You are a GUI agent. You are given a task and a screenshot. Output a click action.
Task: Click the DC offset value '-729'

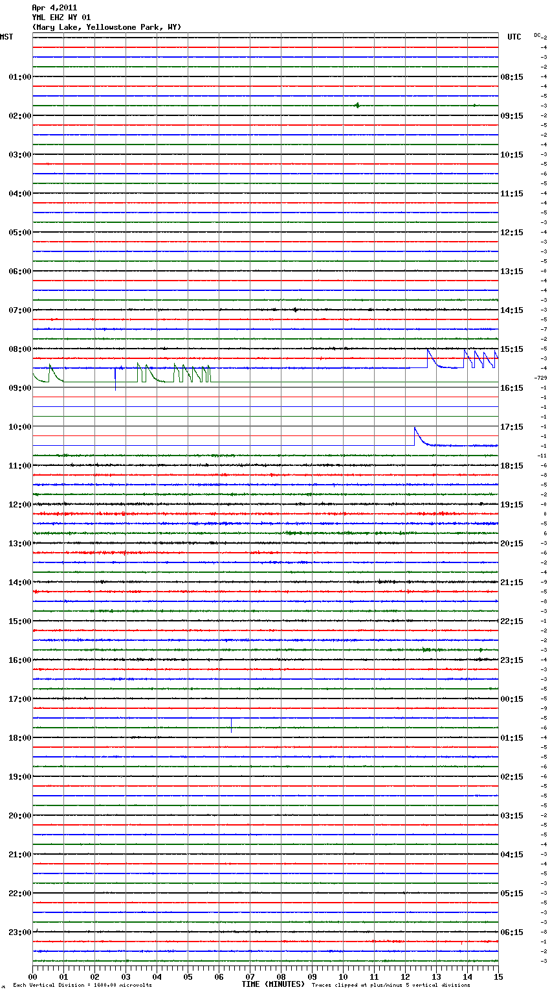click(x=540, y=378)
